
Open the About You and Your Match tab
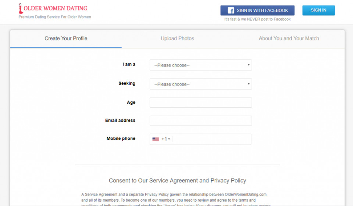[289, 39]
